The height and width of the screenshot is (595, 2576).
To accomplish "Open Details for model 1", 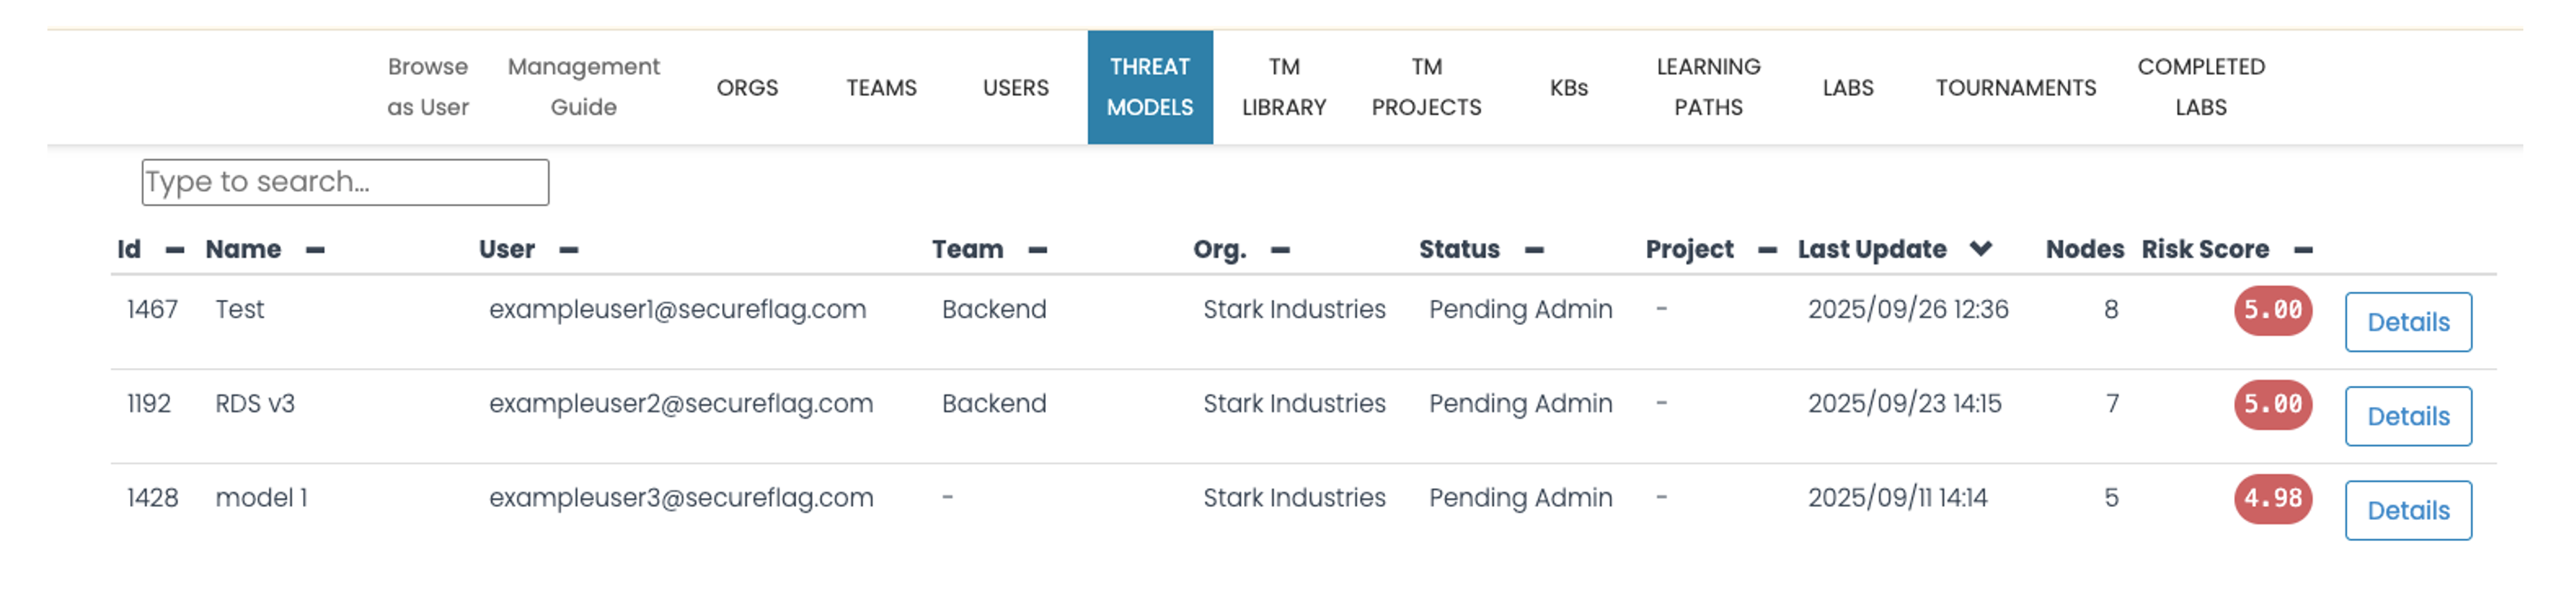I will (2407, 510).
